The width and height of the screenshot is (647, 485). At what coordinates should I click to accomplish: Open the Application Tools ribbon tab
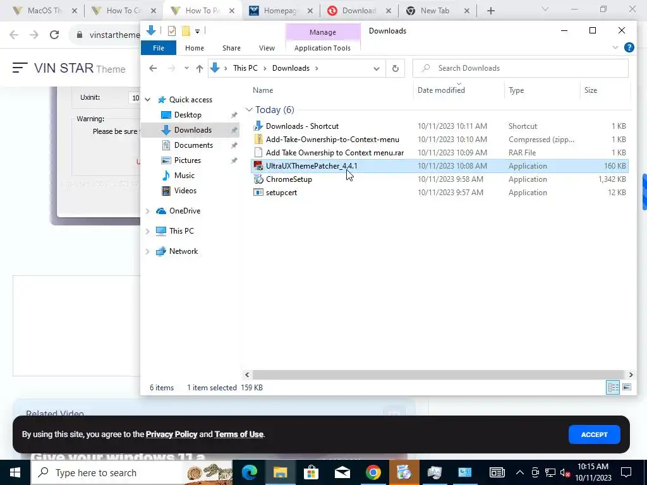(x=322, y=48)
